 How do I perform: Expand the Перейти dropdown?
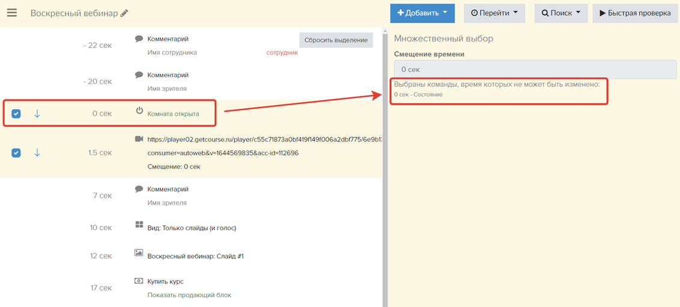coord(494,13)
